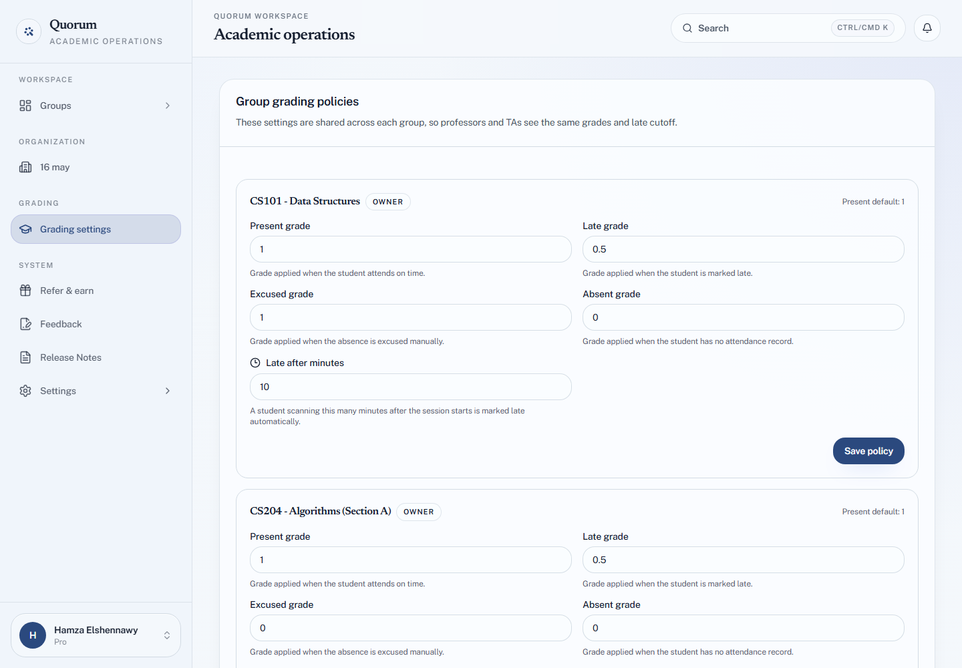962x668 pixels.
Task: Click the CS204 Excused grade field
Action: pos(411,628)
